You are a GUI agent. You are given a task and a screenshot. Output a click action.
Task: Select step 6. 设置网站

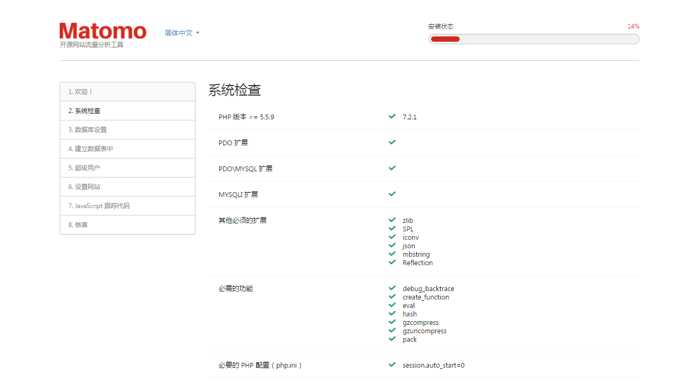(x=127, y=187)
